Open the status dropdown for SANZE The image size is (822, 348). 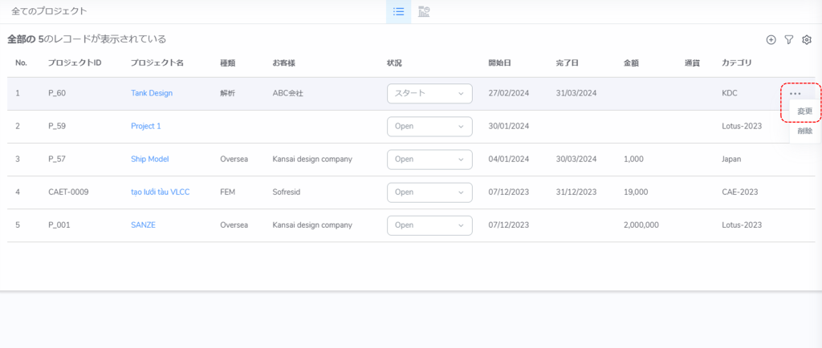click(429, 225)
